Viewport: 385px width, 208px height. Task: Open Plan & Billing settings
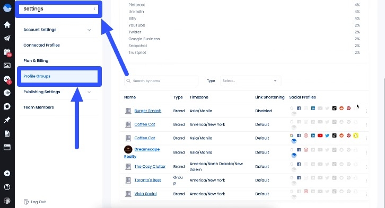tap(36, 60)
